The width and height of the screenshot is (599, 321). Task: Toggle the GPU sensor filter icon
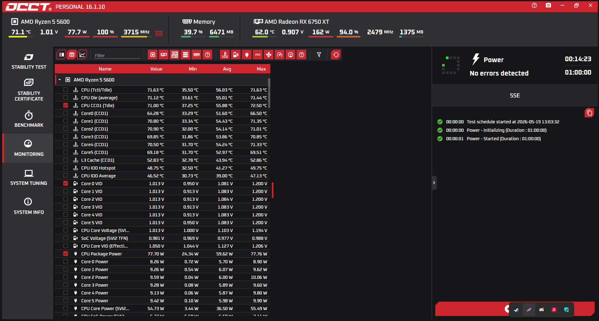point(164,55)
